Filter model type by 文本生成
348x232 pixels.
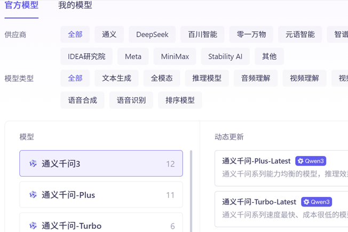(x=116, y=78)
